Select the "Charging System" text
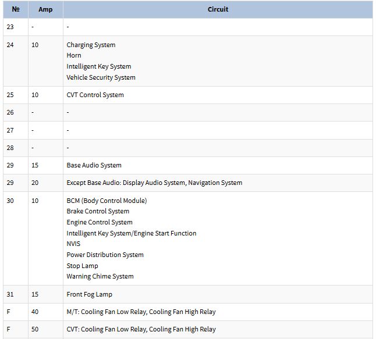Viewport: 376px width, 339px height. click(91, 45)
